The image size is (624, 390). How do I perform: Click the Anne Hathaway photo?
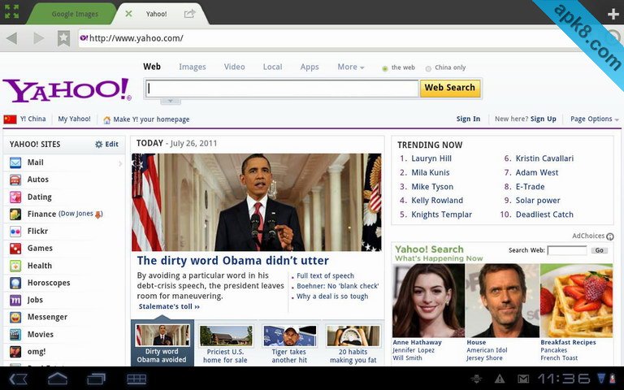point(428,301)
